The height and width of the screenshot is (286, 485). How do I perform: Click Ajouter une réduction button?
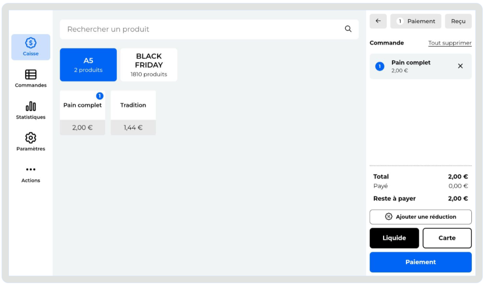(421, 217)
